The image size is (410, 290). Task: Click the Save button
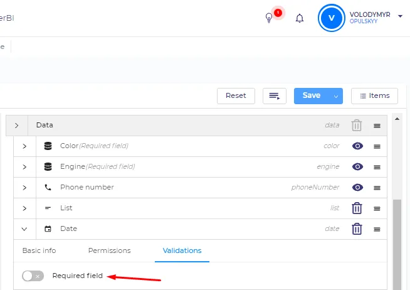[x=312, y=96]
